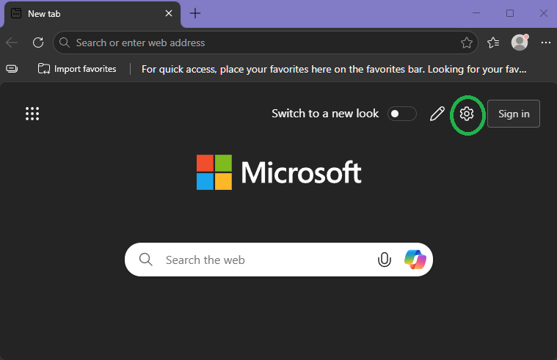Select the New tab tab
Image resolution: width=557 pixels, height=360 pixels.
tap(92, 14)
